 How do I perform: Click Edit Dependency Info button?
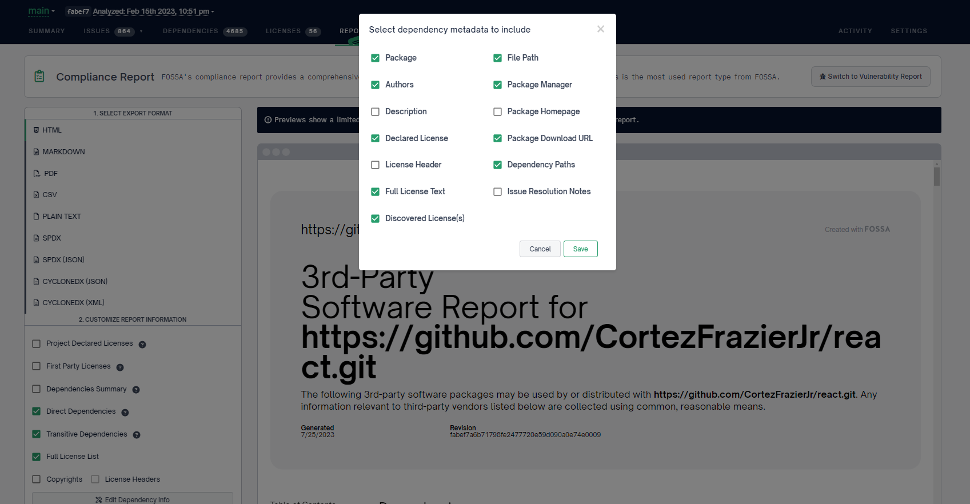pos(133,498)
